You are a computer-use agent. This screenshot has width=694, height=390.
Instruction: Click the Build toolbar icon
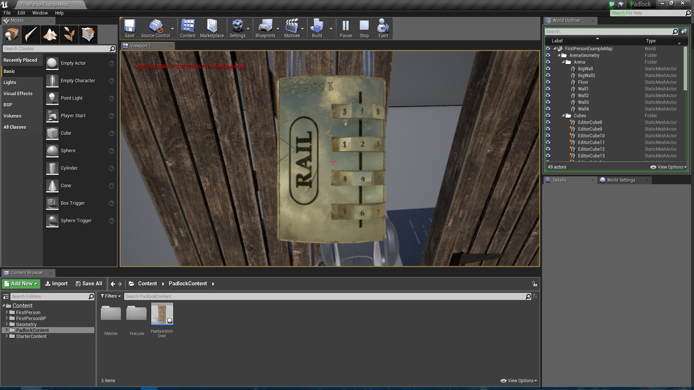[x=317, y=29]
